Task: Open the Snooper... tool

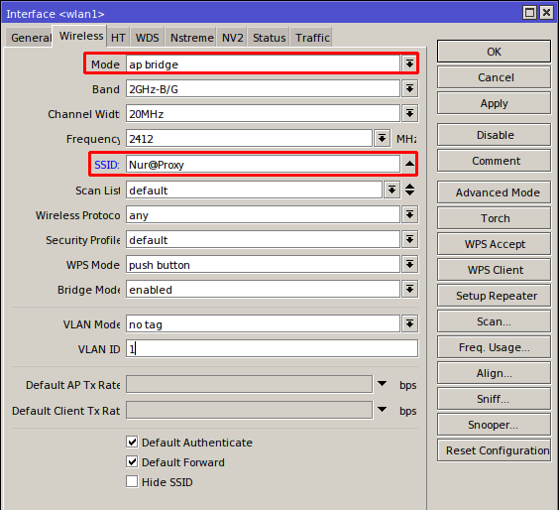Action: click(x=494, y=425)
